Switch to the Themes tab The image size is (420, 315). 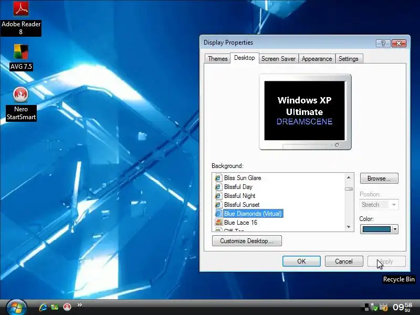pyautogui.click(x=217, y=59)
